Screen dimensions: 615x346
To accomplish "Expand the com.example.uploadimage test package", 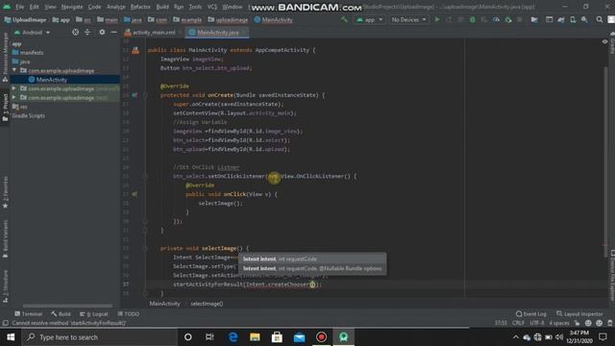I will [x=14, y=97].
